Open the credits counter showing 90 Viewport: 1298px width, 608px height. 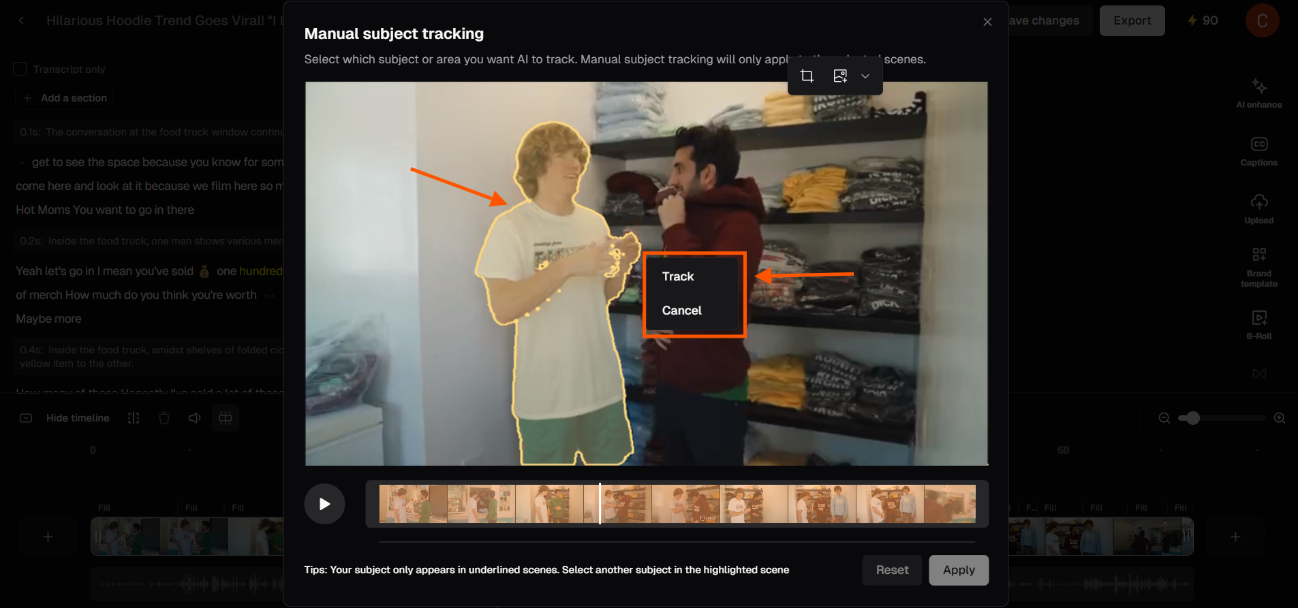coord(1203,20)
